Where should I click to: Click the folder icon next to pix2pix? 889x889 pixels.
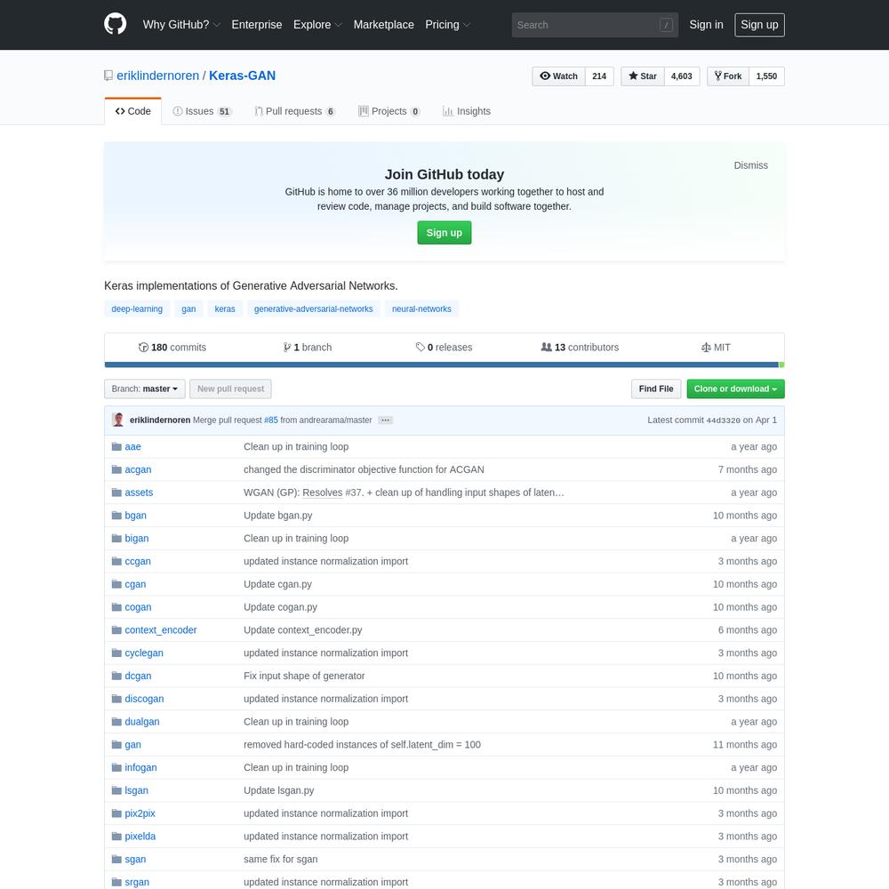pyautogui.click(x=116, y=813)
